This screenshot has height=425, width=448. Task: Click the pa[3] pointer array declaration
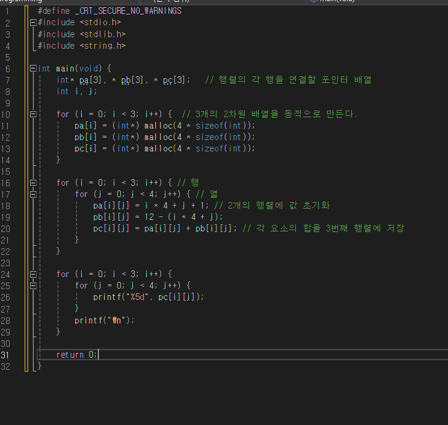(90, 80)
